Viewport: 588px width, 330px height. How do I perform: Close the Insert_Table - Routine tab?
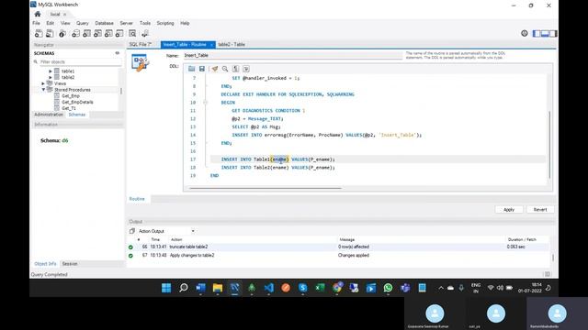point(211,45)
